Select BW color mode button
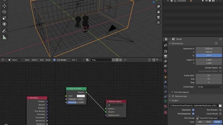Screen dimensions: 223x125 (x=200, y=122)
